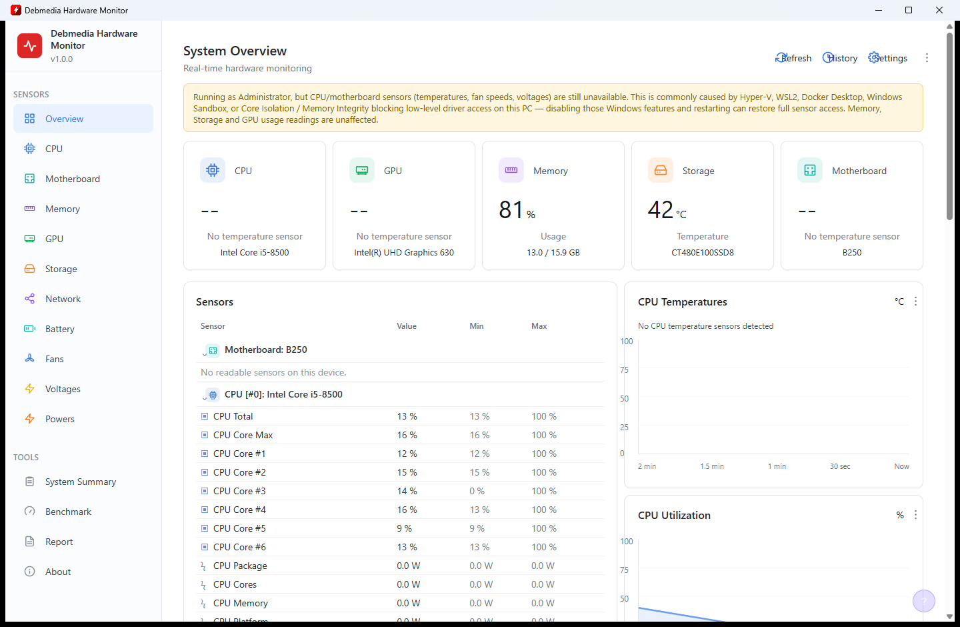The height and width of the screenshot is (627, 960).
Task: Switch to the Overview section
Action: [x=83, y=119]
